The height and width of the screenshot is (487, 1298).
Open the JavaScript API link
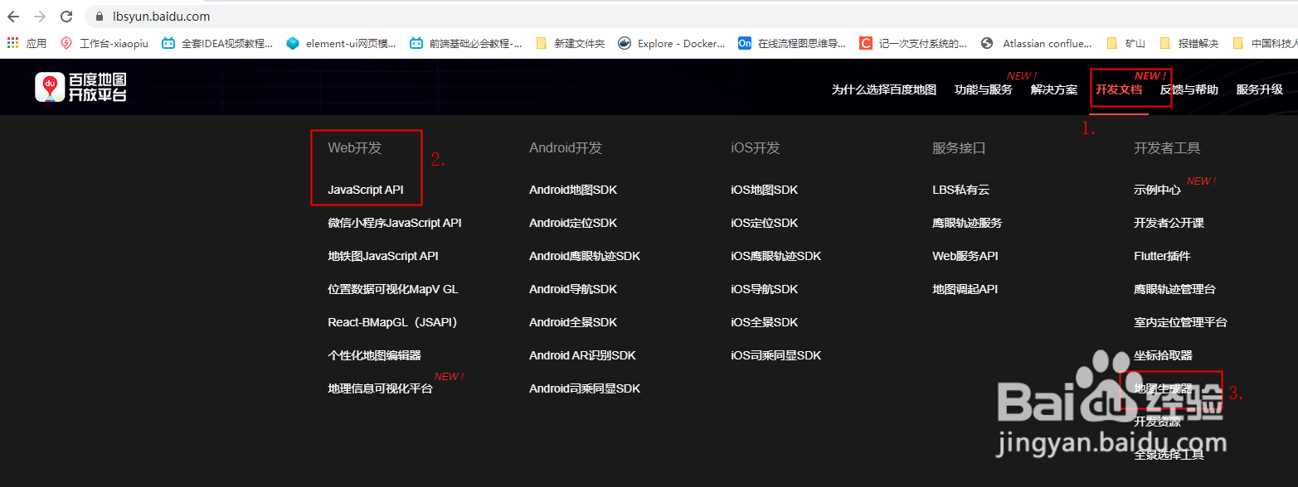[x=366, y=190]
